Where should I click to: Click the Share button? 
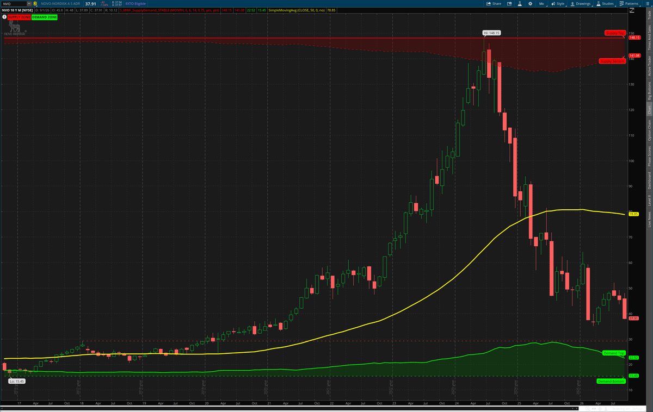[494, 3]
